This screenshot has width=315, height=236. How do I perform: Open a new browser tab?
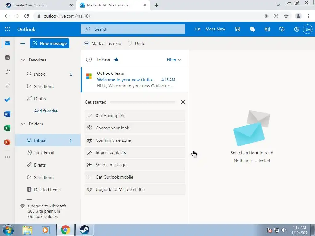(157, 5)
